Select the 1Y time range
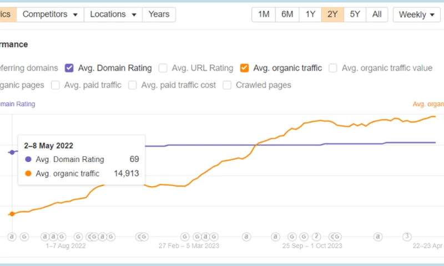This screenshot has height=266, width=444. (x=310, y=14)
